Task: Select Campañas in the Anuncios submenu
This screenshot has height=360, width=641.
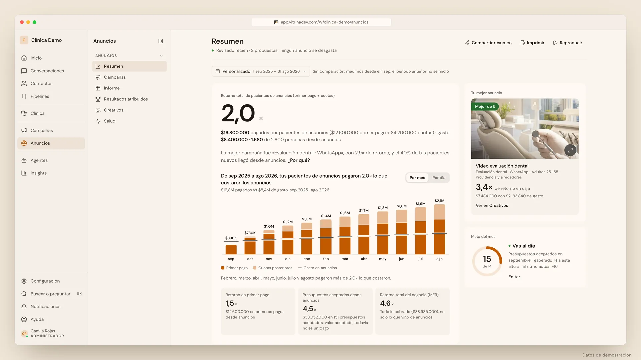Action: (129, 77)
